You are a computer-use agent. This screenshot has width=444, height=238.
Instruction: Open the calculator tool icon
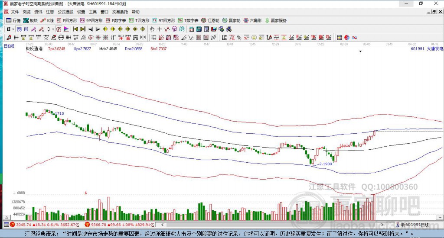[199, 29]
